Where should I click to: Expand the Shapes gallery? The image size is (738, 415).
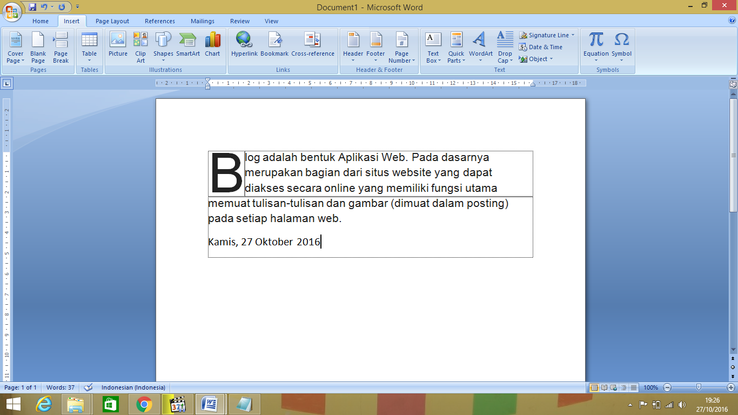click(x=163, y=48)
